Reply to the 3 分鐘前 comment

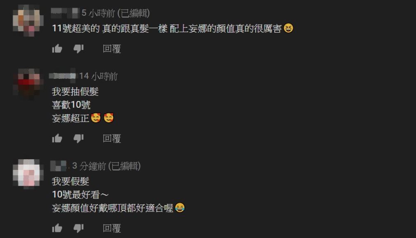pos(112,228)
